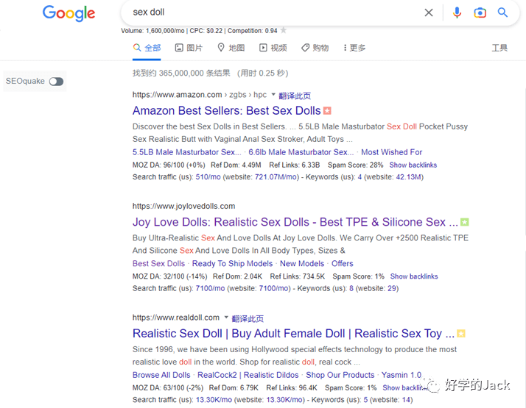This screenshot has width=526, height=408.
Task: Click the 42.13M website keywords value
Action: [x=408, y=177]
